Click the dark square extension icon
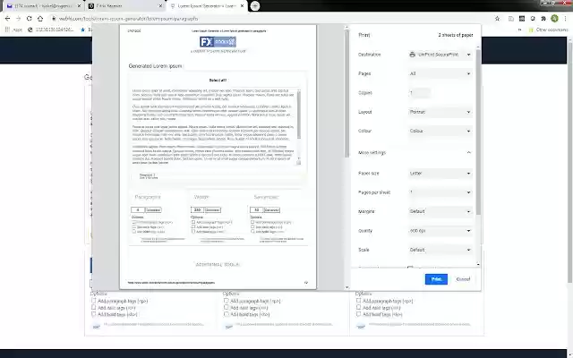 tap(522, 18)
